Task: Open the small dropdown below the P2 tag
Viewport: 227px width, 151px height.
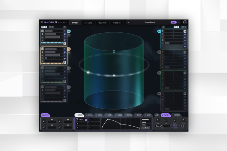Action: (69, 53)
